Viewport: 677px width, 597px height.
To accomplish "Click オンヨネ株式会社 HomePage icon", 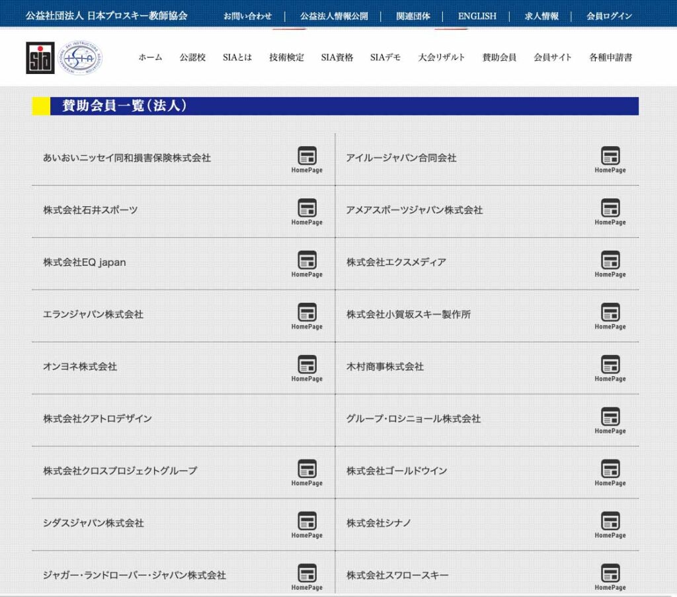I will pos(307,368).
